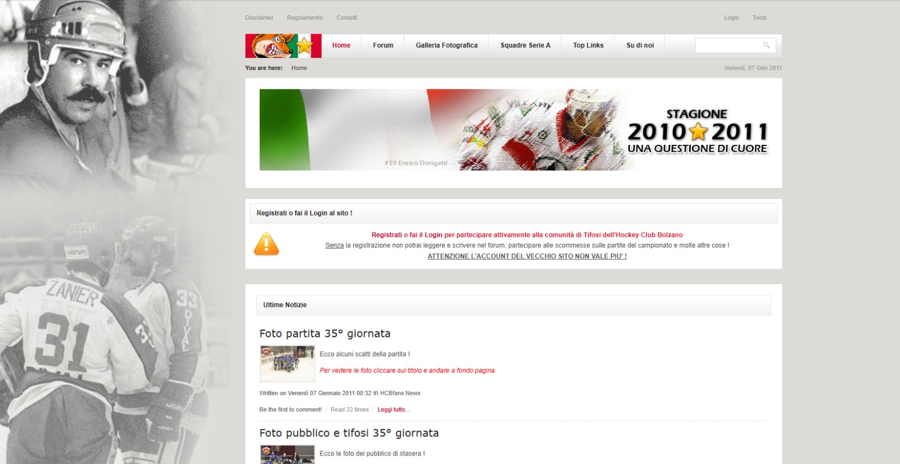Screen dimensions: 900x464
Task: Open the Tools link
Action: click(x=759, y=18)
